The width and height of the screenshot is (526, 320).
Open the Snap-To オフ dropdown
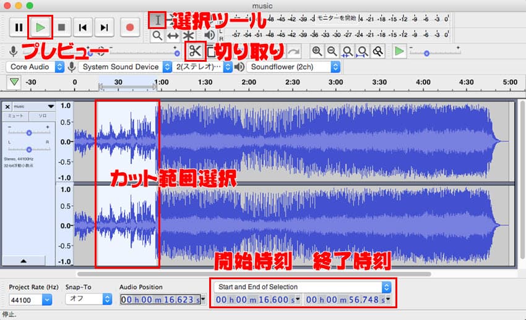[x=88, y=299]
